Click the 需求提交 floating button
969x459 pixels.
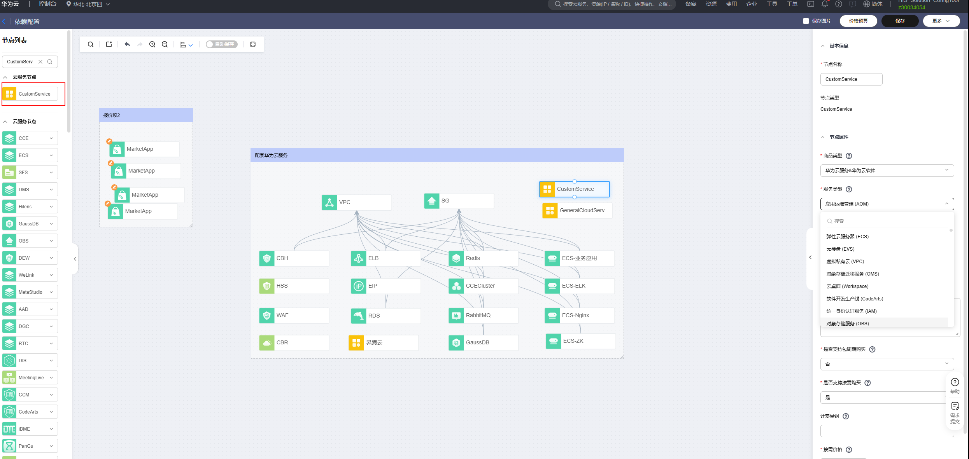(x=955, y=413)
